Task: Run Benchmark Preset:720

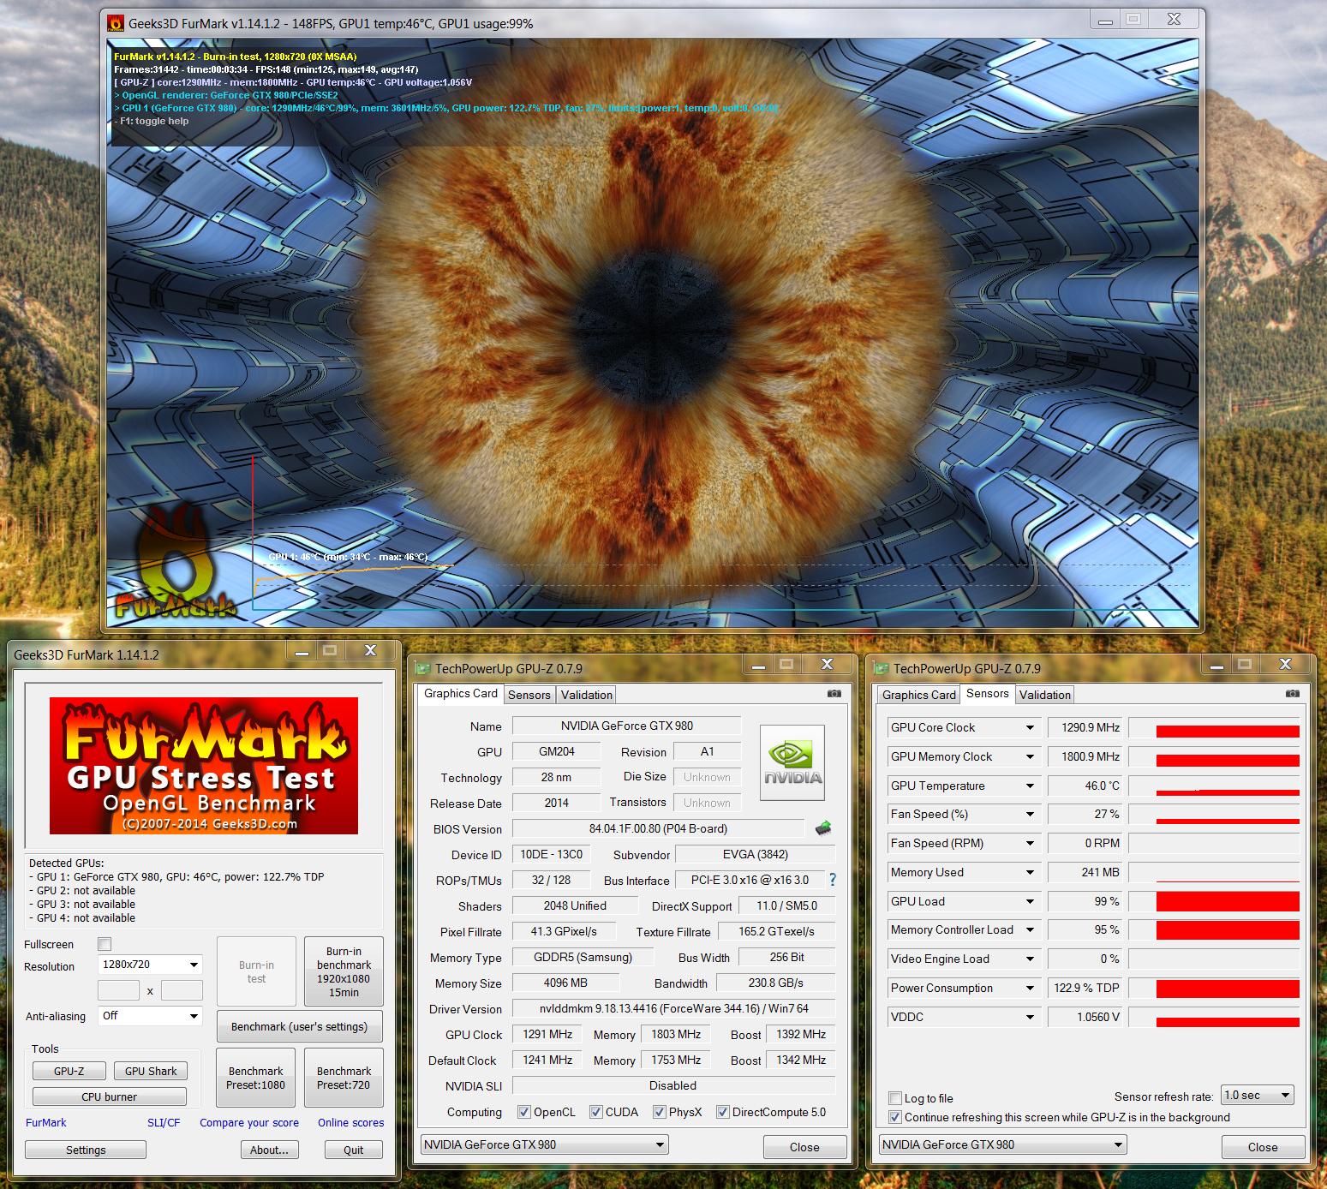Action: (x=344, y=1078)
